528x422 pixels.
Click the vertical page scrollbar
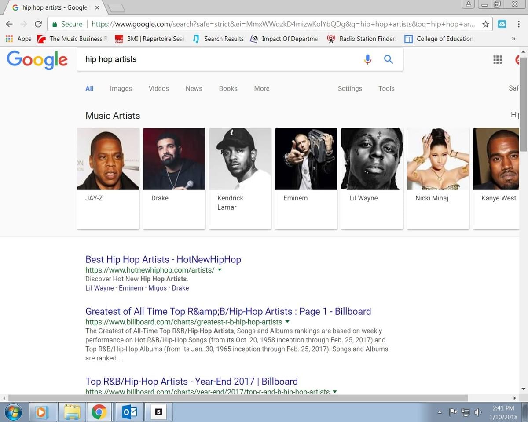[x=523, y=105]
